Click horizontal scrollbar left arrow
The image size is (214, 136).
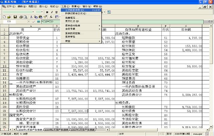[108, 130]
